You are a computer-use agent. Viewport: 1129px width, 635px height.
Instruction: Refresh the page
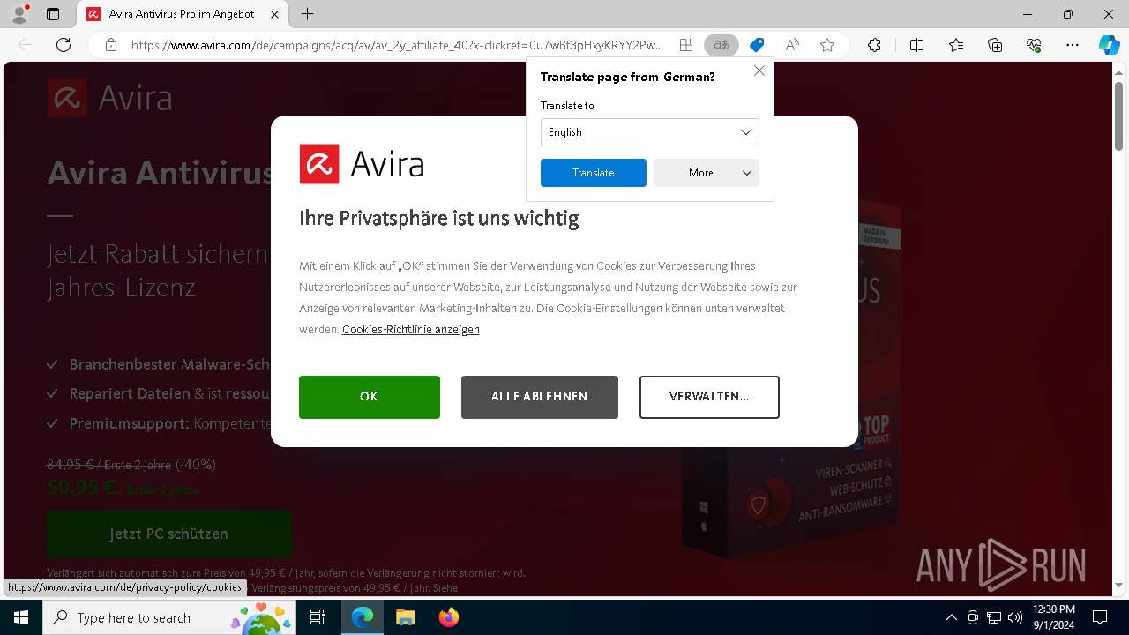click(64, 45)
